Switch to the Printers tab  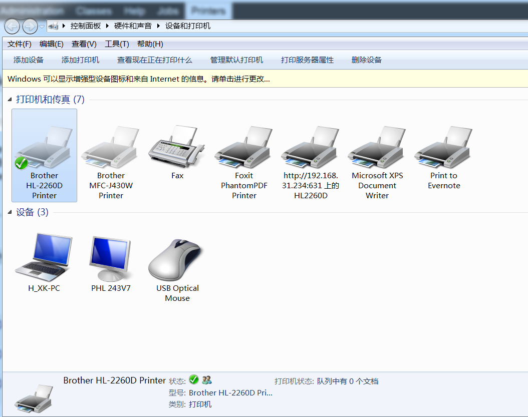pos(207,10)
